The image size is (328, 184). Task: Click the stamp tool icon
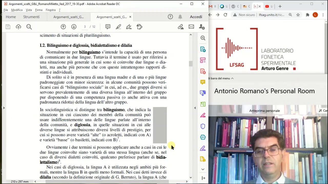(x=139, y=27)
